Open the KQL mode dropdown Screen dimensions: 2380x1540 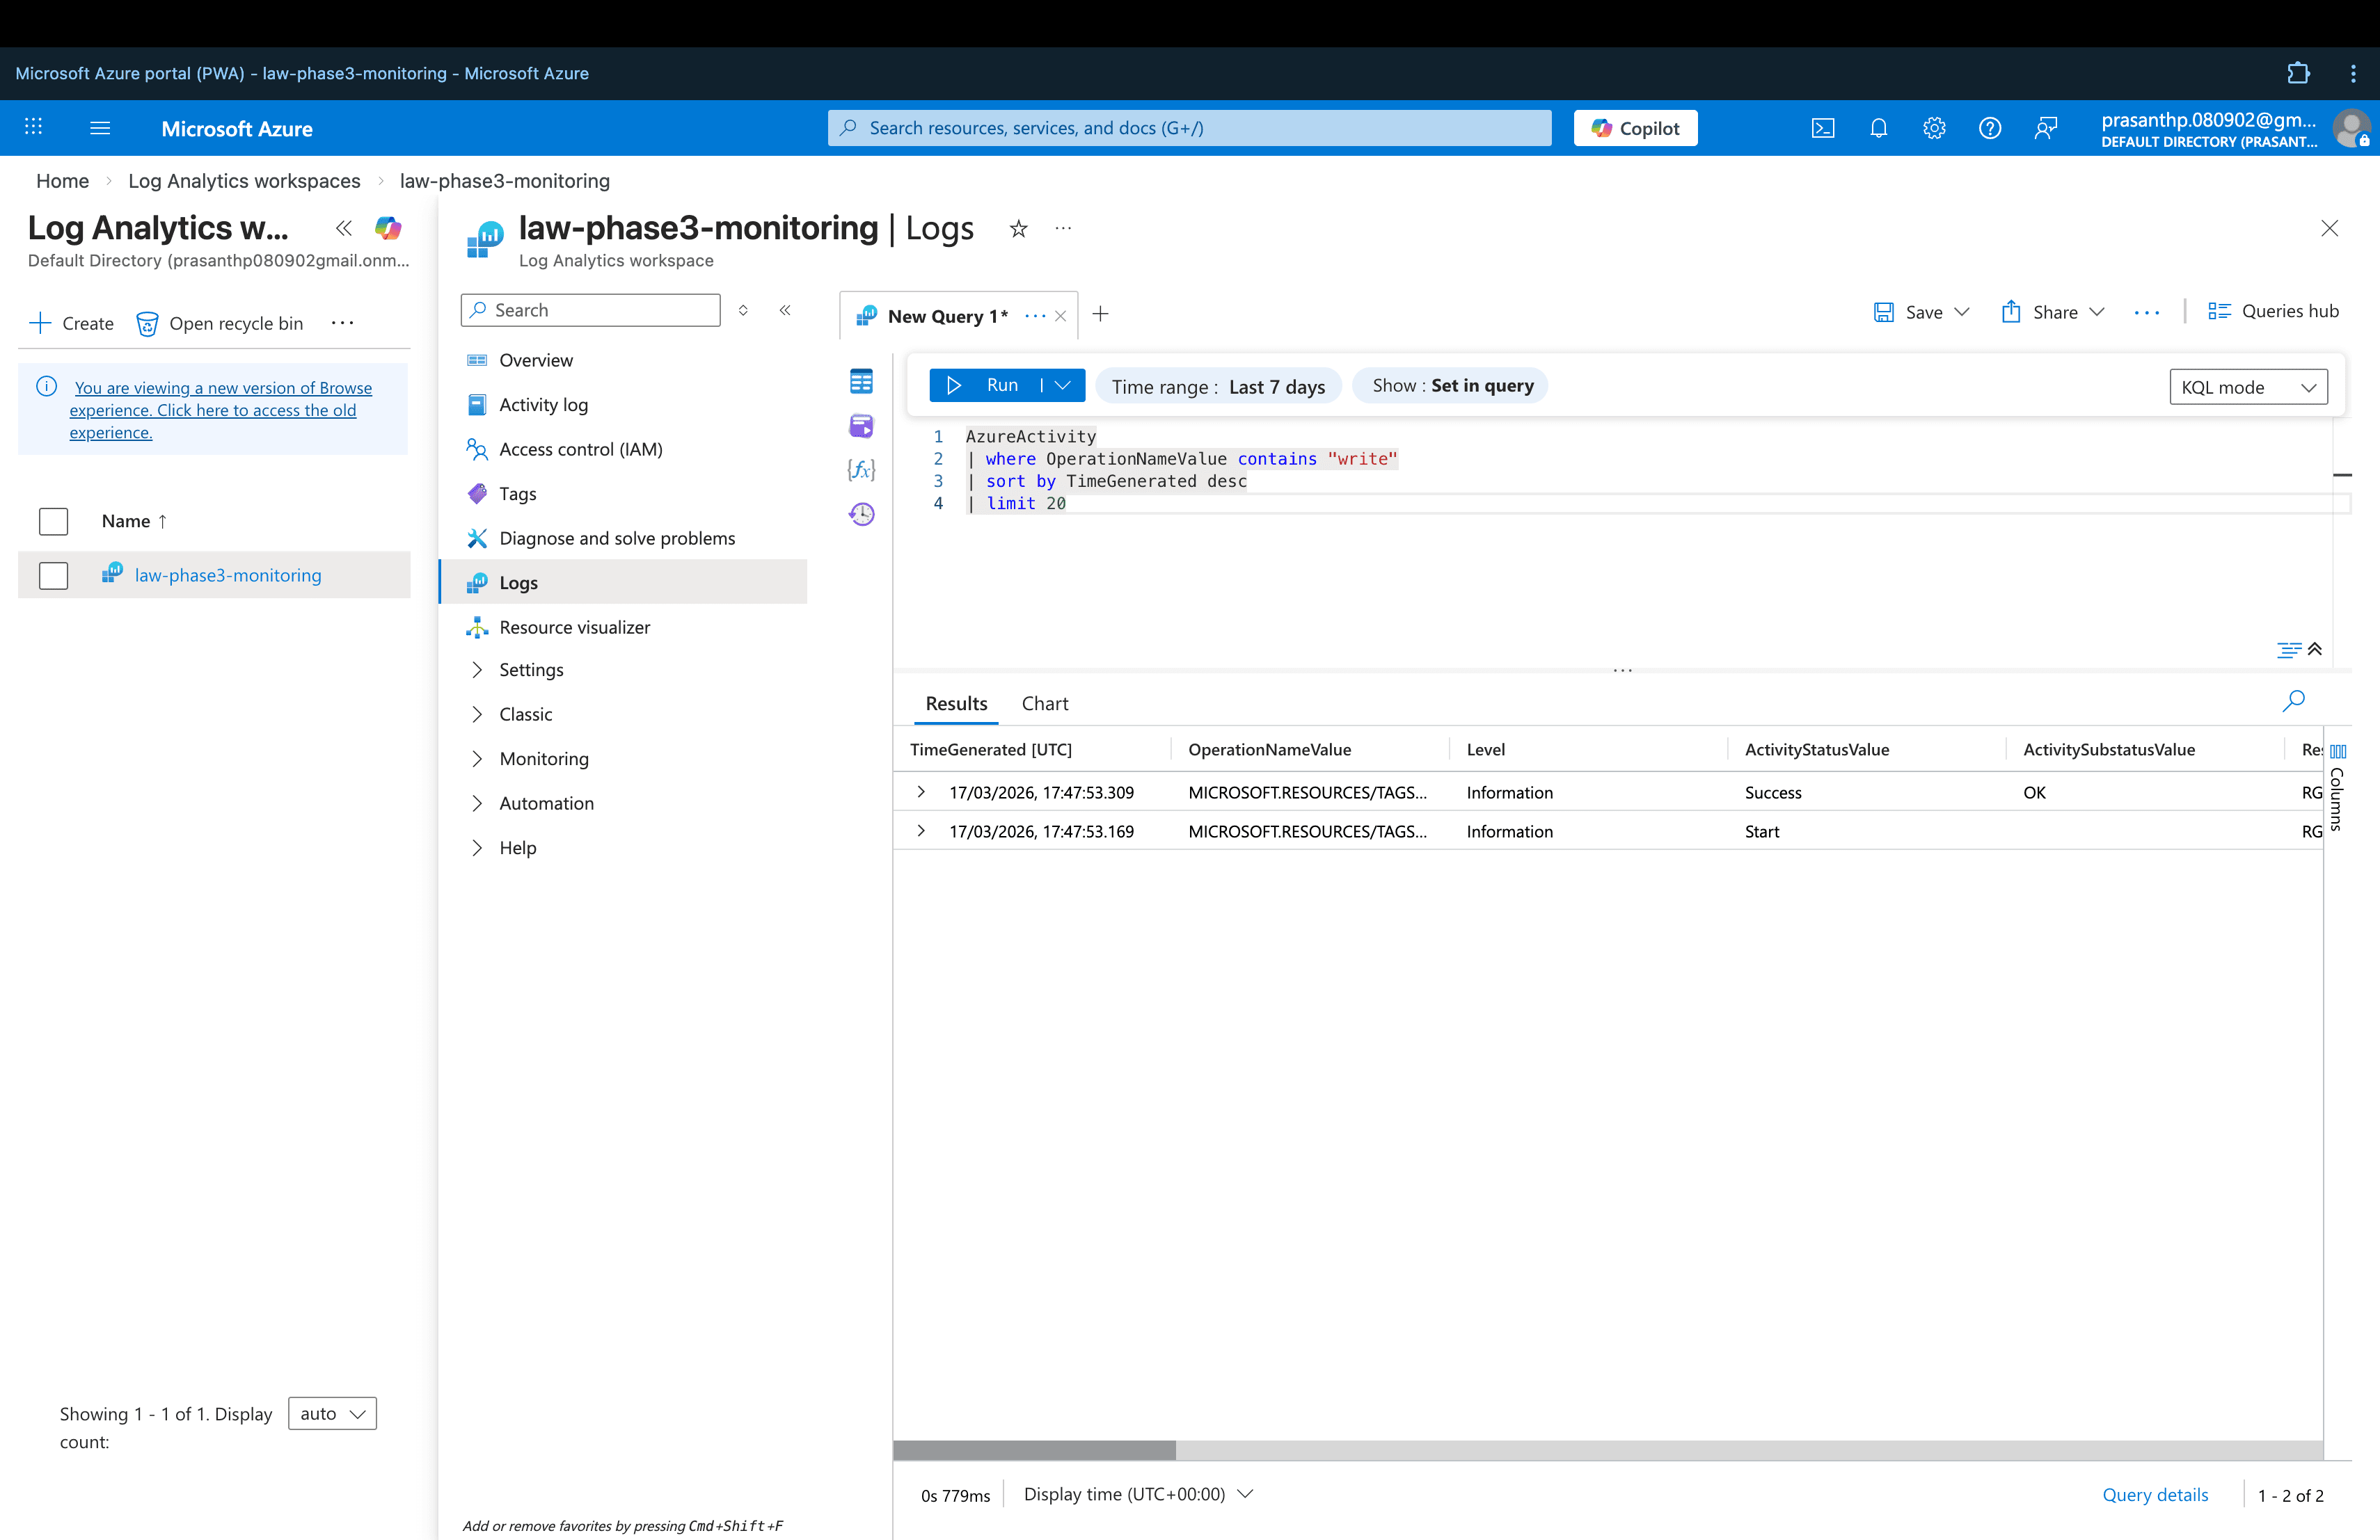click(2247, 387)
